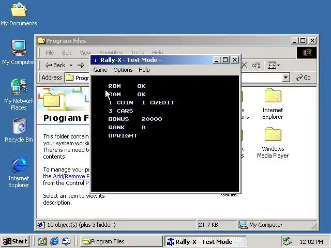The width and height of the screenshot is (331, 248).
Task: Click the Rally-X title bar system icon
Action: click(x=95, y=60)
